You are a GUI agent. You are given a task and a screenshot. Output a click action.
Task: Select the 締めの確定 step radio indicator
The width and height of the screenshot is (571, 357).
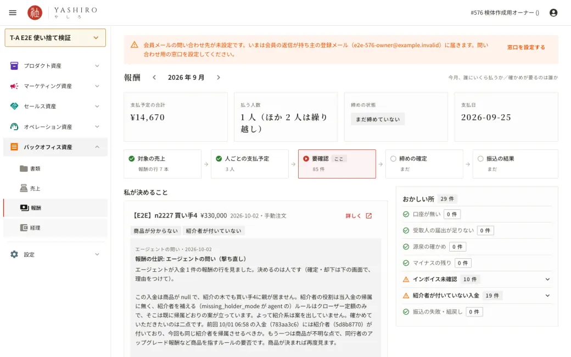[x=393, y=159]
